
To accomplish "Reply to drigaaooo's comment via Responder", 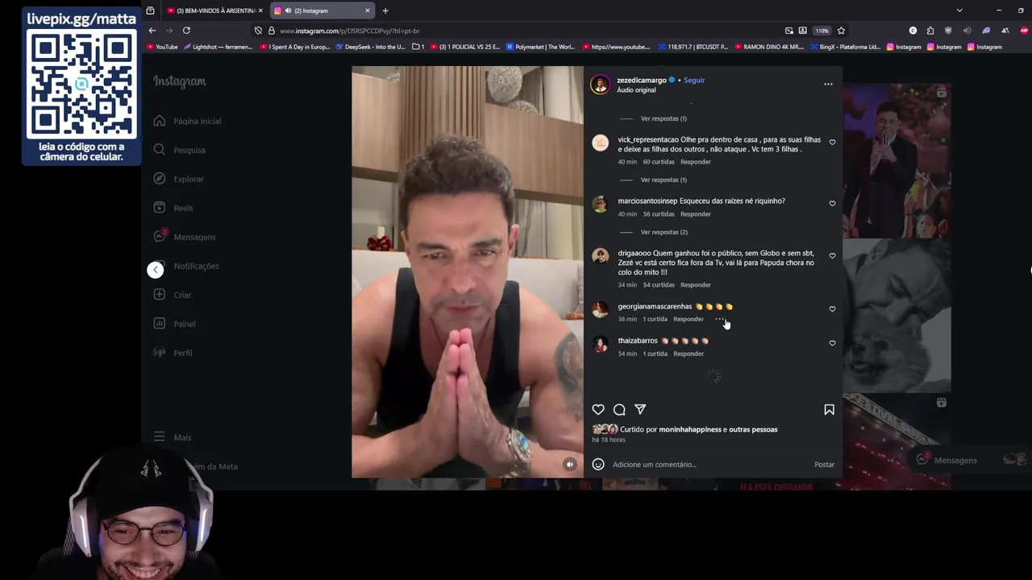I will (695, 285).
